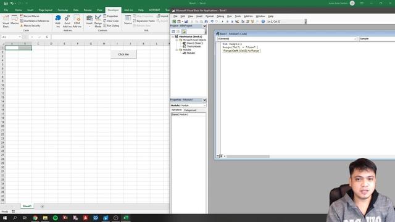Click the 'Click Me' button on the sheet

click(123, 54)
